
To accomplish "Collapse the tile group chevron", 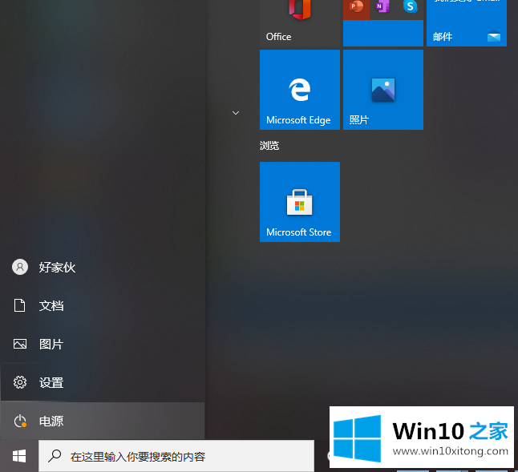I will click(236, 113).
